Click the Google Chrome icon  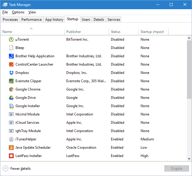(11, 89)
